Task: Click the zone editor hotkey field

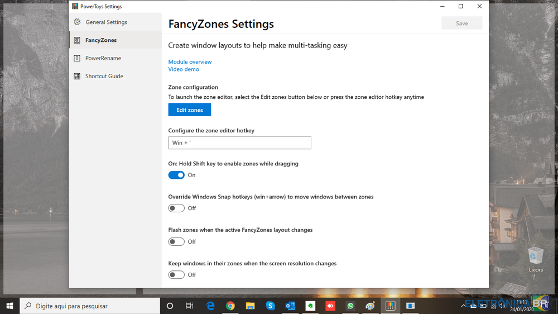Action: click(239, 143)
